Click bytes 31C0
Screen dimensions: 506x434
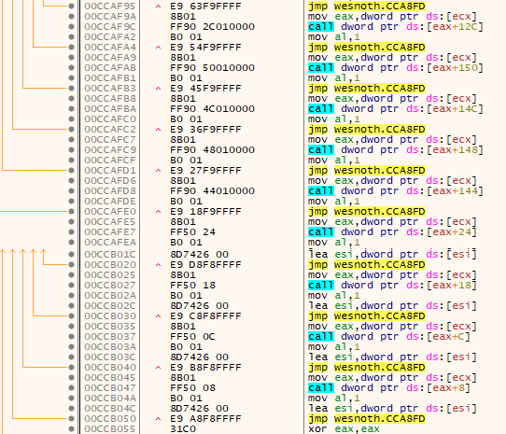pyautogui.click(x=183, y=428)
